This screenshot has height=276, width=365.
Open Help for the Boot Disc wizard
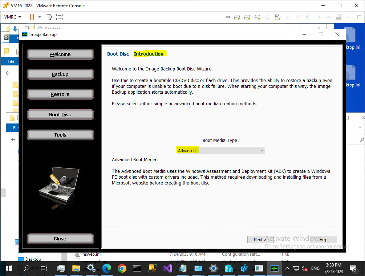[323, 239]
